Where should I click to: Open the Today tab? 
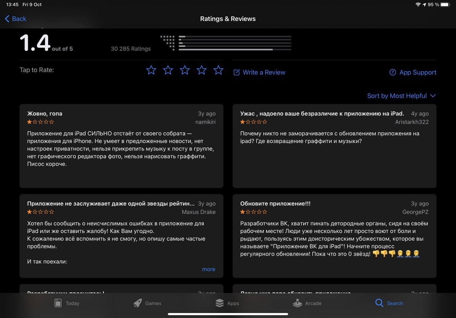pyautogui.click(x=67, y=303)
